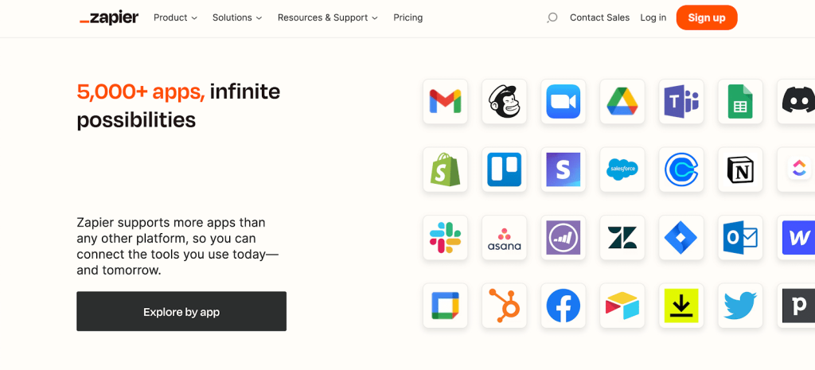Click the Explore by app button
The height and width of the screenshot is (370, 815).
click(181, 311)
